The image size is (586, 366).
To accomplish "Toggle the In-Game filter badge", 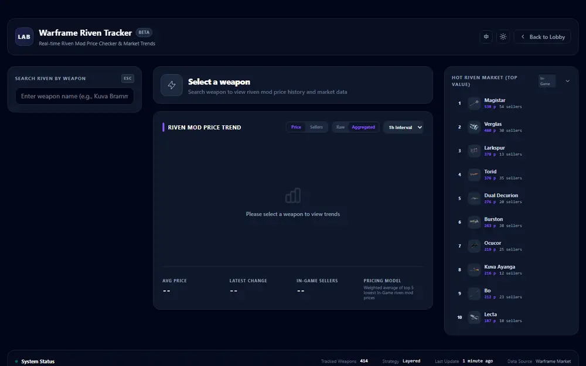I will point(546,81).
